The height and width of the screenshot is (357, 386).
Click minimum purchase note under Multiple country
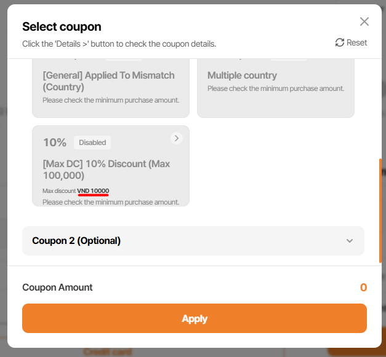click(275, 88)
